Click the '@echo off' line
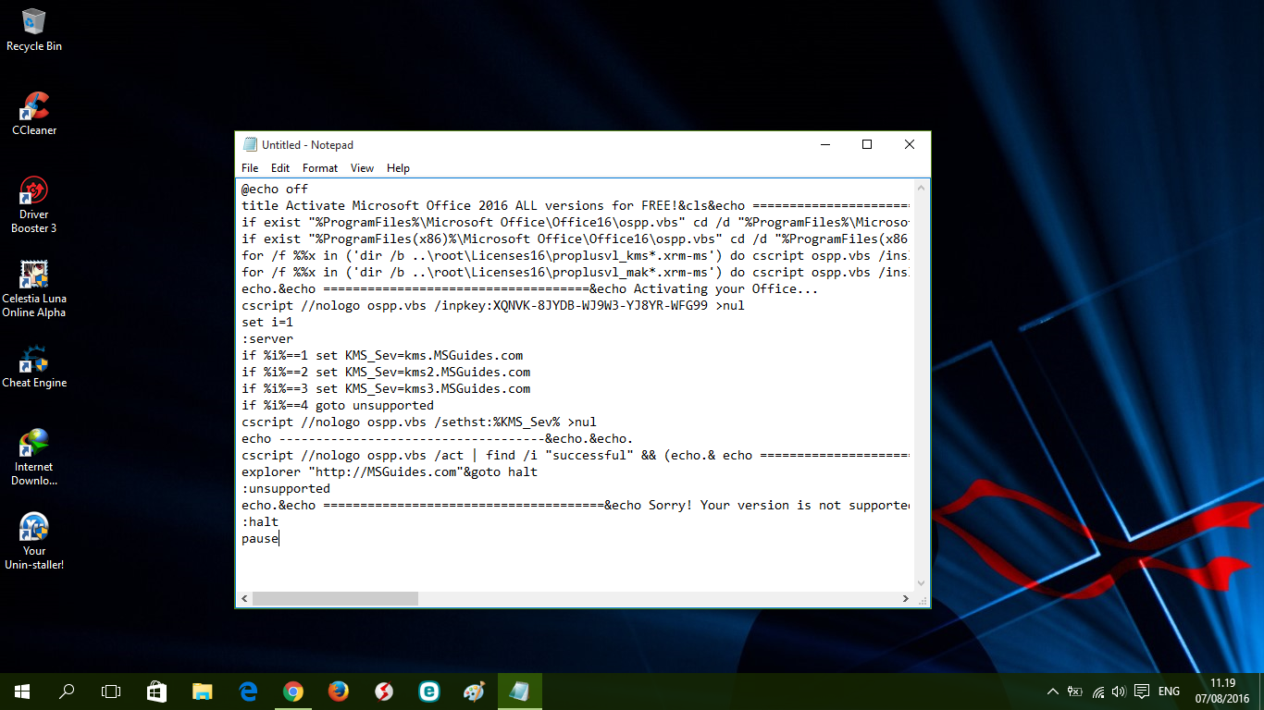This screenshot has width=1264, height=710. [275, 190]
